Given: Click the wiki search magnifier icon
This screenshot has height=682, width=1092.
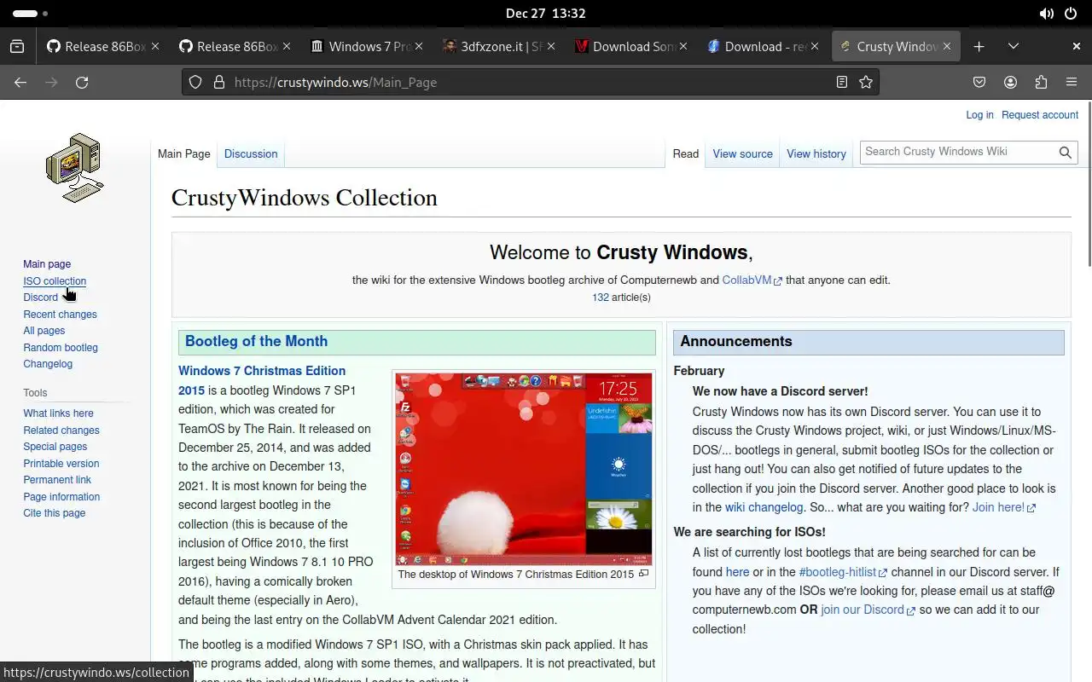Looking at the screenshot, I should click(x=1066, y=153).
